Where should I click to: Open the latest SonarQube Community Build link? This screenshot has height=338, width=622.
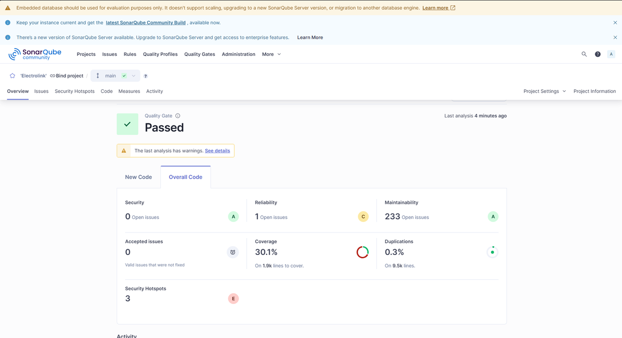pyautogui.click(x=146, y=23)
